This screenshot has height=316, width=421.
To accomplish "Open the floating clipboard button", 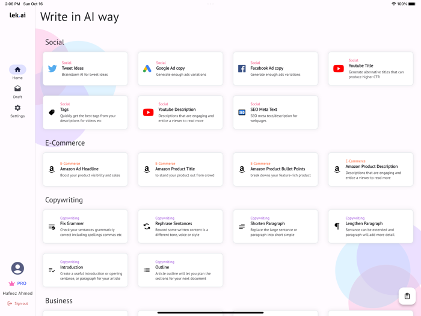I will (x=407, y=296).
